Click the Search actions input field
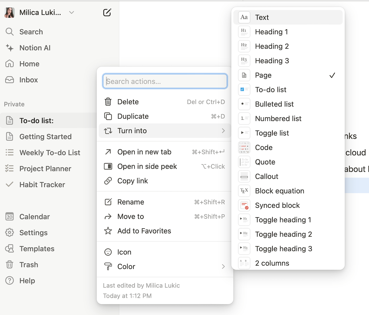The width and height of the screenshot is (369, 315). click(165, 81)
